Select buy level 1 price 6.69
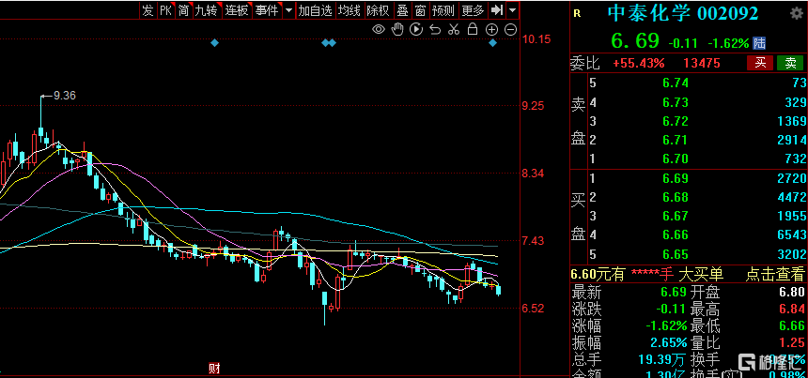This screenshot has width=808, height=378. [x=675, y=178]
